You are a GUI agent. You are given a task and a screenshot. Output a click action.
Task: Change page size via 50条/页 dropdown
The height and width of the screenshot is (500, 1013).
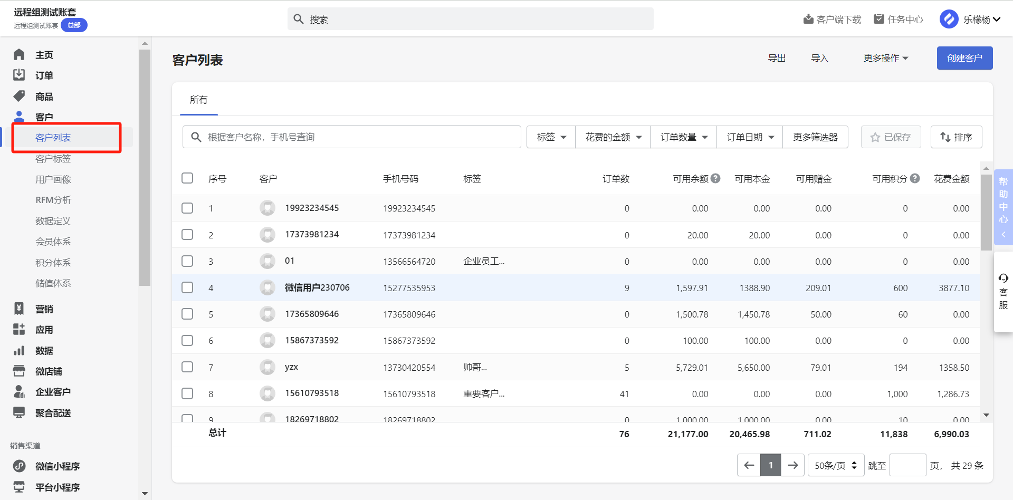click(x=835, y=465)
